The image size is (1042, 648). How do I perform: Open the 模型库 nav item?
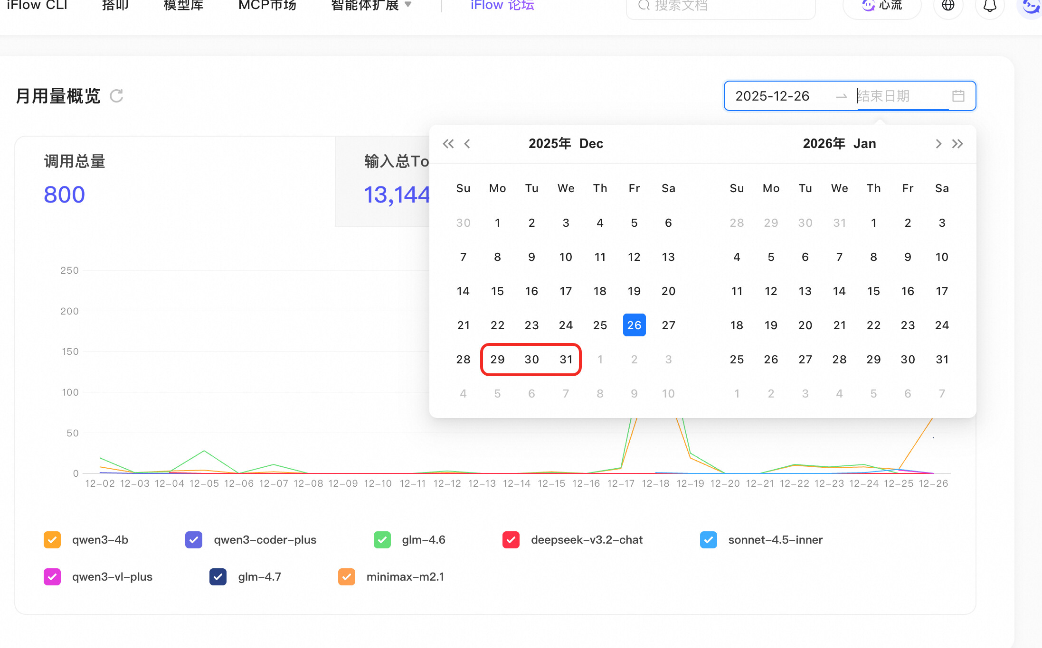click(x=183, y=6)
